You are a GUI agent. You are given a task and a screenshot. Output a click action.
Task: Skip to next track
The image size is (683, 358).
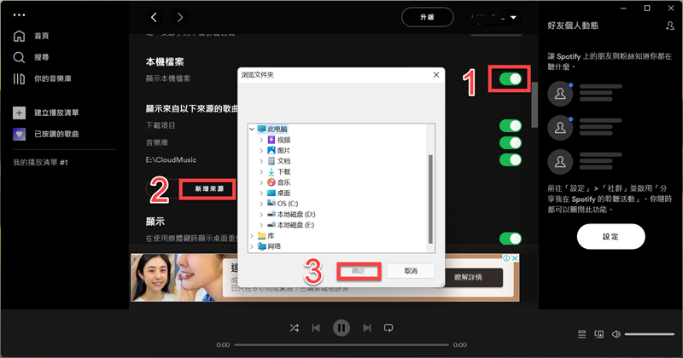[367, 328]
